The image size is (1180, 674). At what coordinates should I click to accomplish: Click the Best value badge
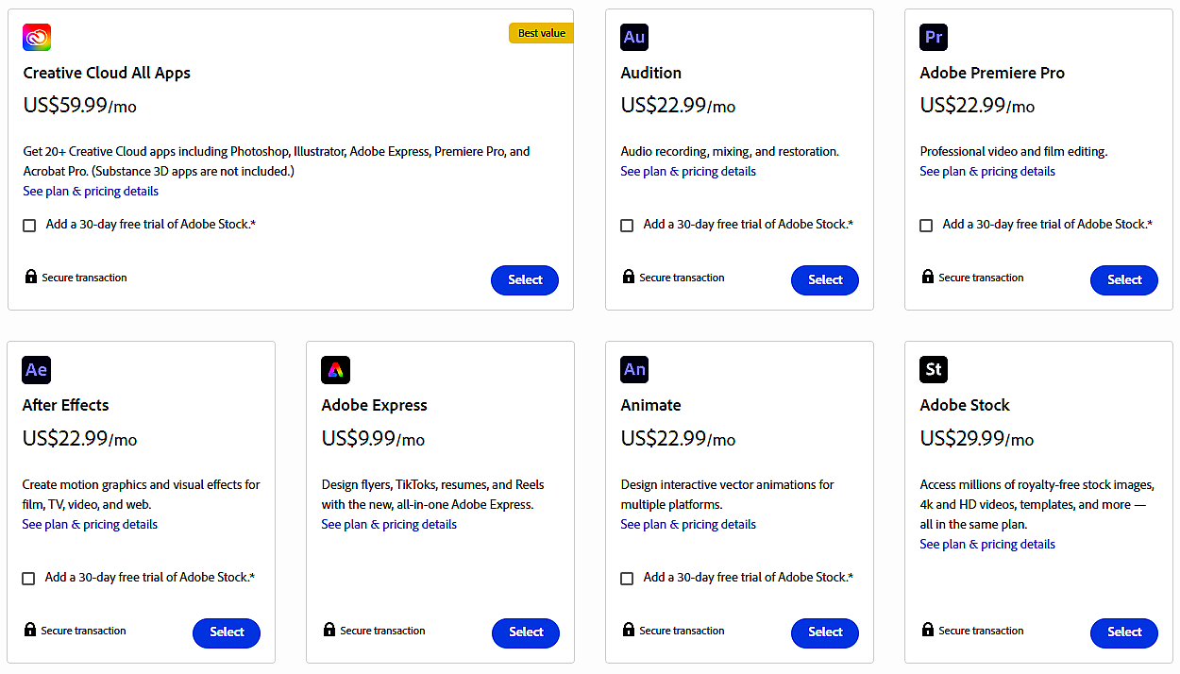click(x=541, y=33)
